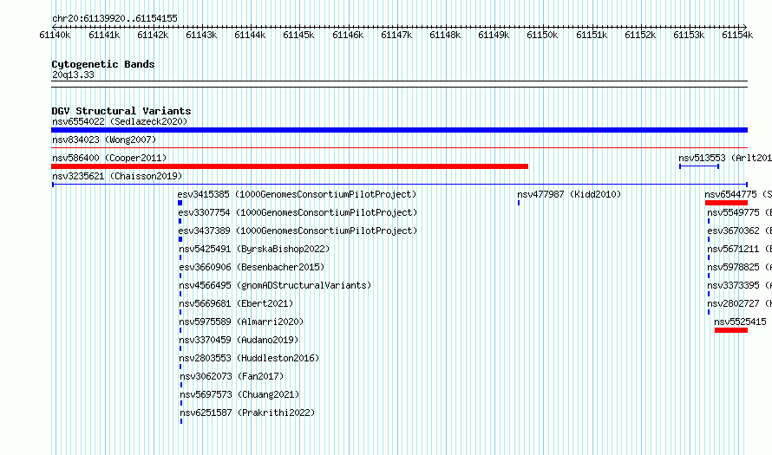
Task: Open nsv834023 (Wong2007) variant label
Action: tap(104, 140)
